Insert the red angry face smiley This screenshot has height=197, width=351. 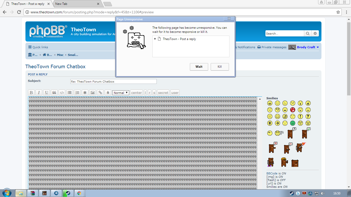pos(293,110)
